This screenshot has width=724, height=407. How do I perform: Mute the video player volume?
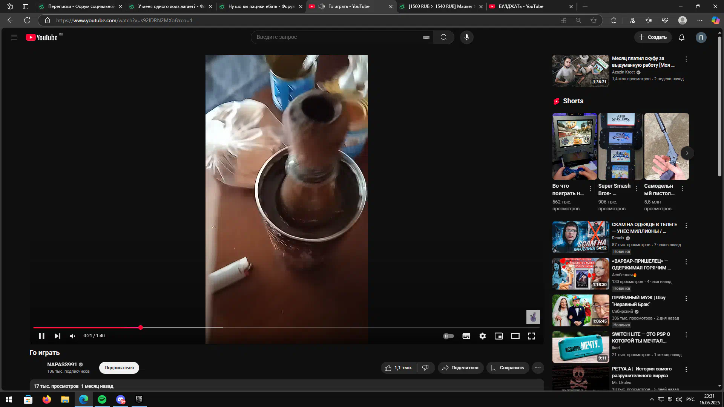tap(72, 336)
